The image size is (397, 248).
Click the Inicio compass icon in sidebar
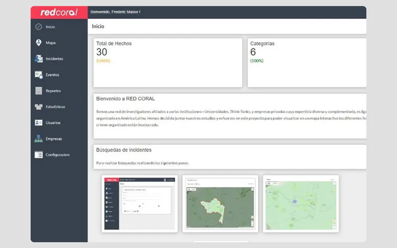point(39,27)
